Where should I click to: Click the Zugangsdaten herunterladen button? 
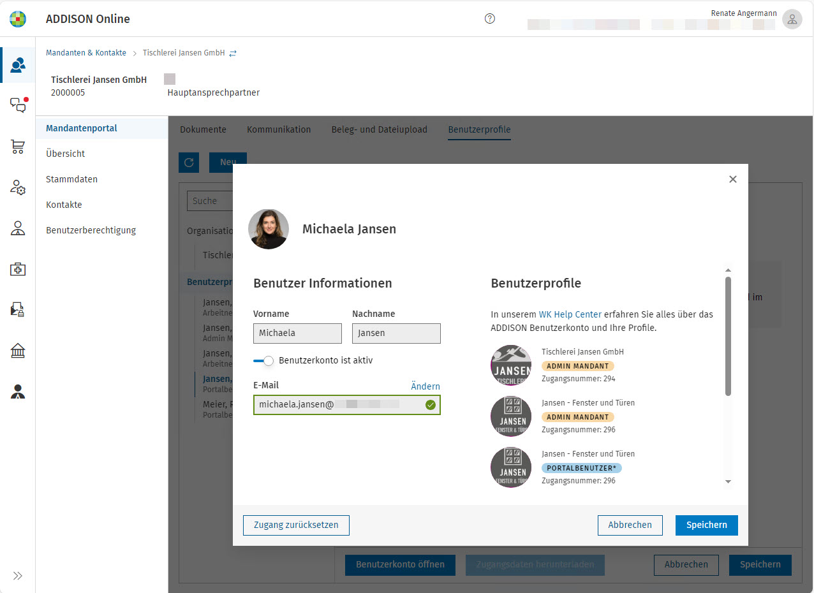535,564
